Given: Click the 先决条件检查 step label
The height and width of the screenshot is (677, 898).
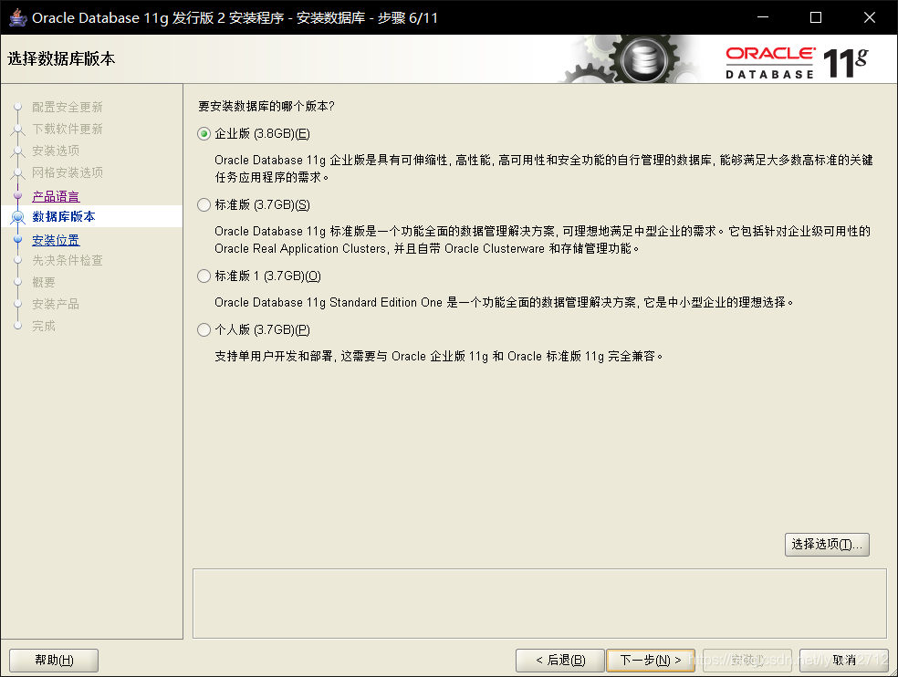Looking at the screenshot, I should point(67,261).
